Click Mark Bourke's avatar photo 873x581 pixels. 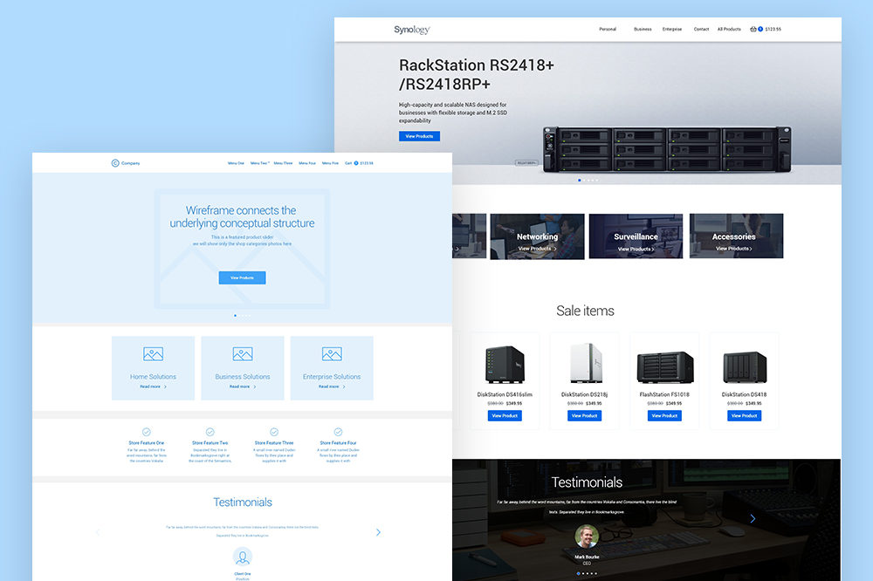point(587,536)
